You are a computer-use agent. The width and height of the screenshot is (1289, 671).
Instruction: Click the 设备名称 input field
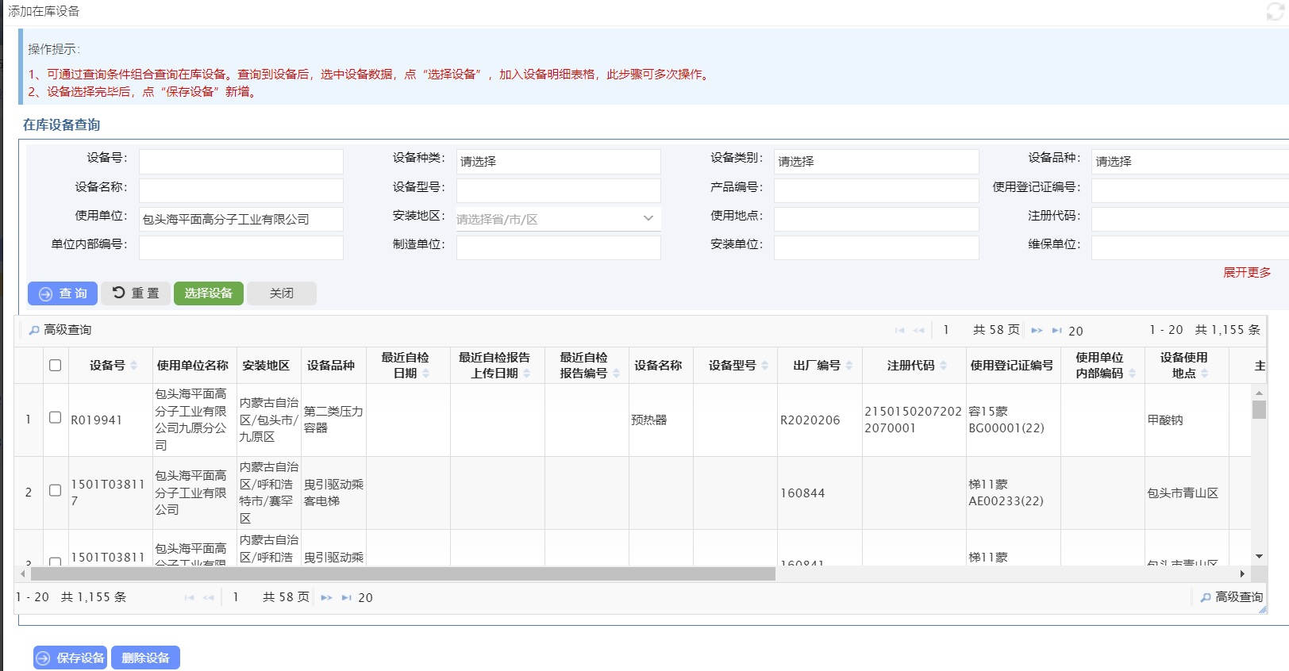click(241, 190)
